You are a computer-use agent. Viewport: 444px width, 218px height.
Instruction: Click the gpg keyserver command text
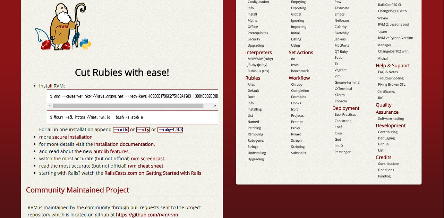(x=134, y=96)
